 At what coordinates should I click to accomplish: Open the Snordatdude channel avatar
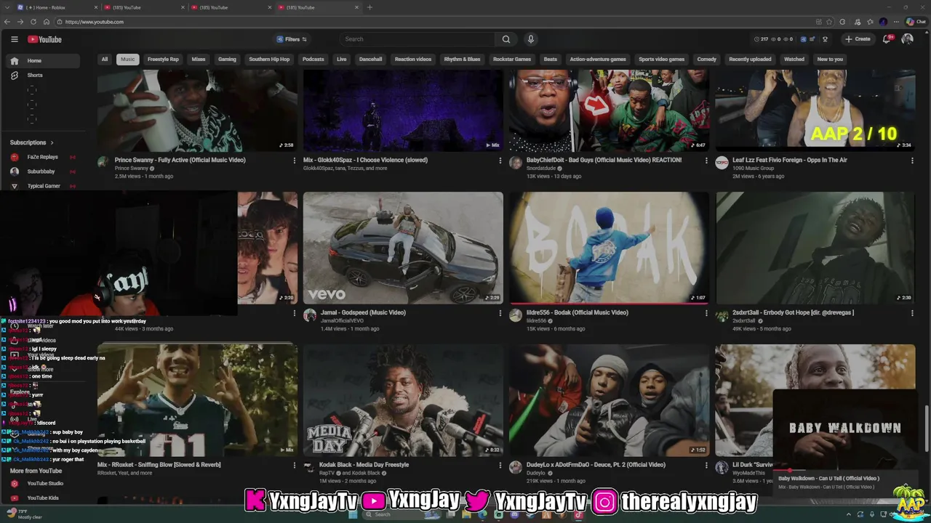pyautogui.click(x=516, y=163)
